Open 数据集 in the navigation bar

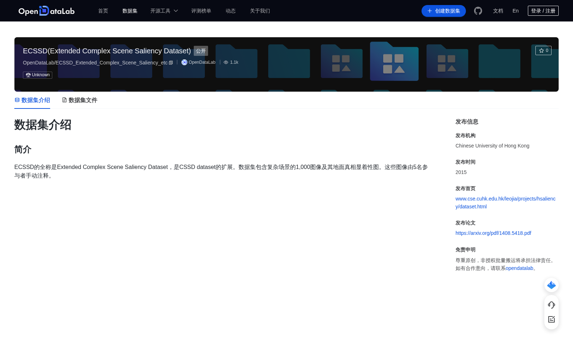(x=130, y=11)
